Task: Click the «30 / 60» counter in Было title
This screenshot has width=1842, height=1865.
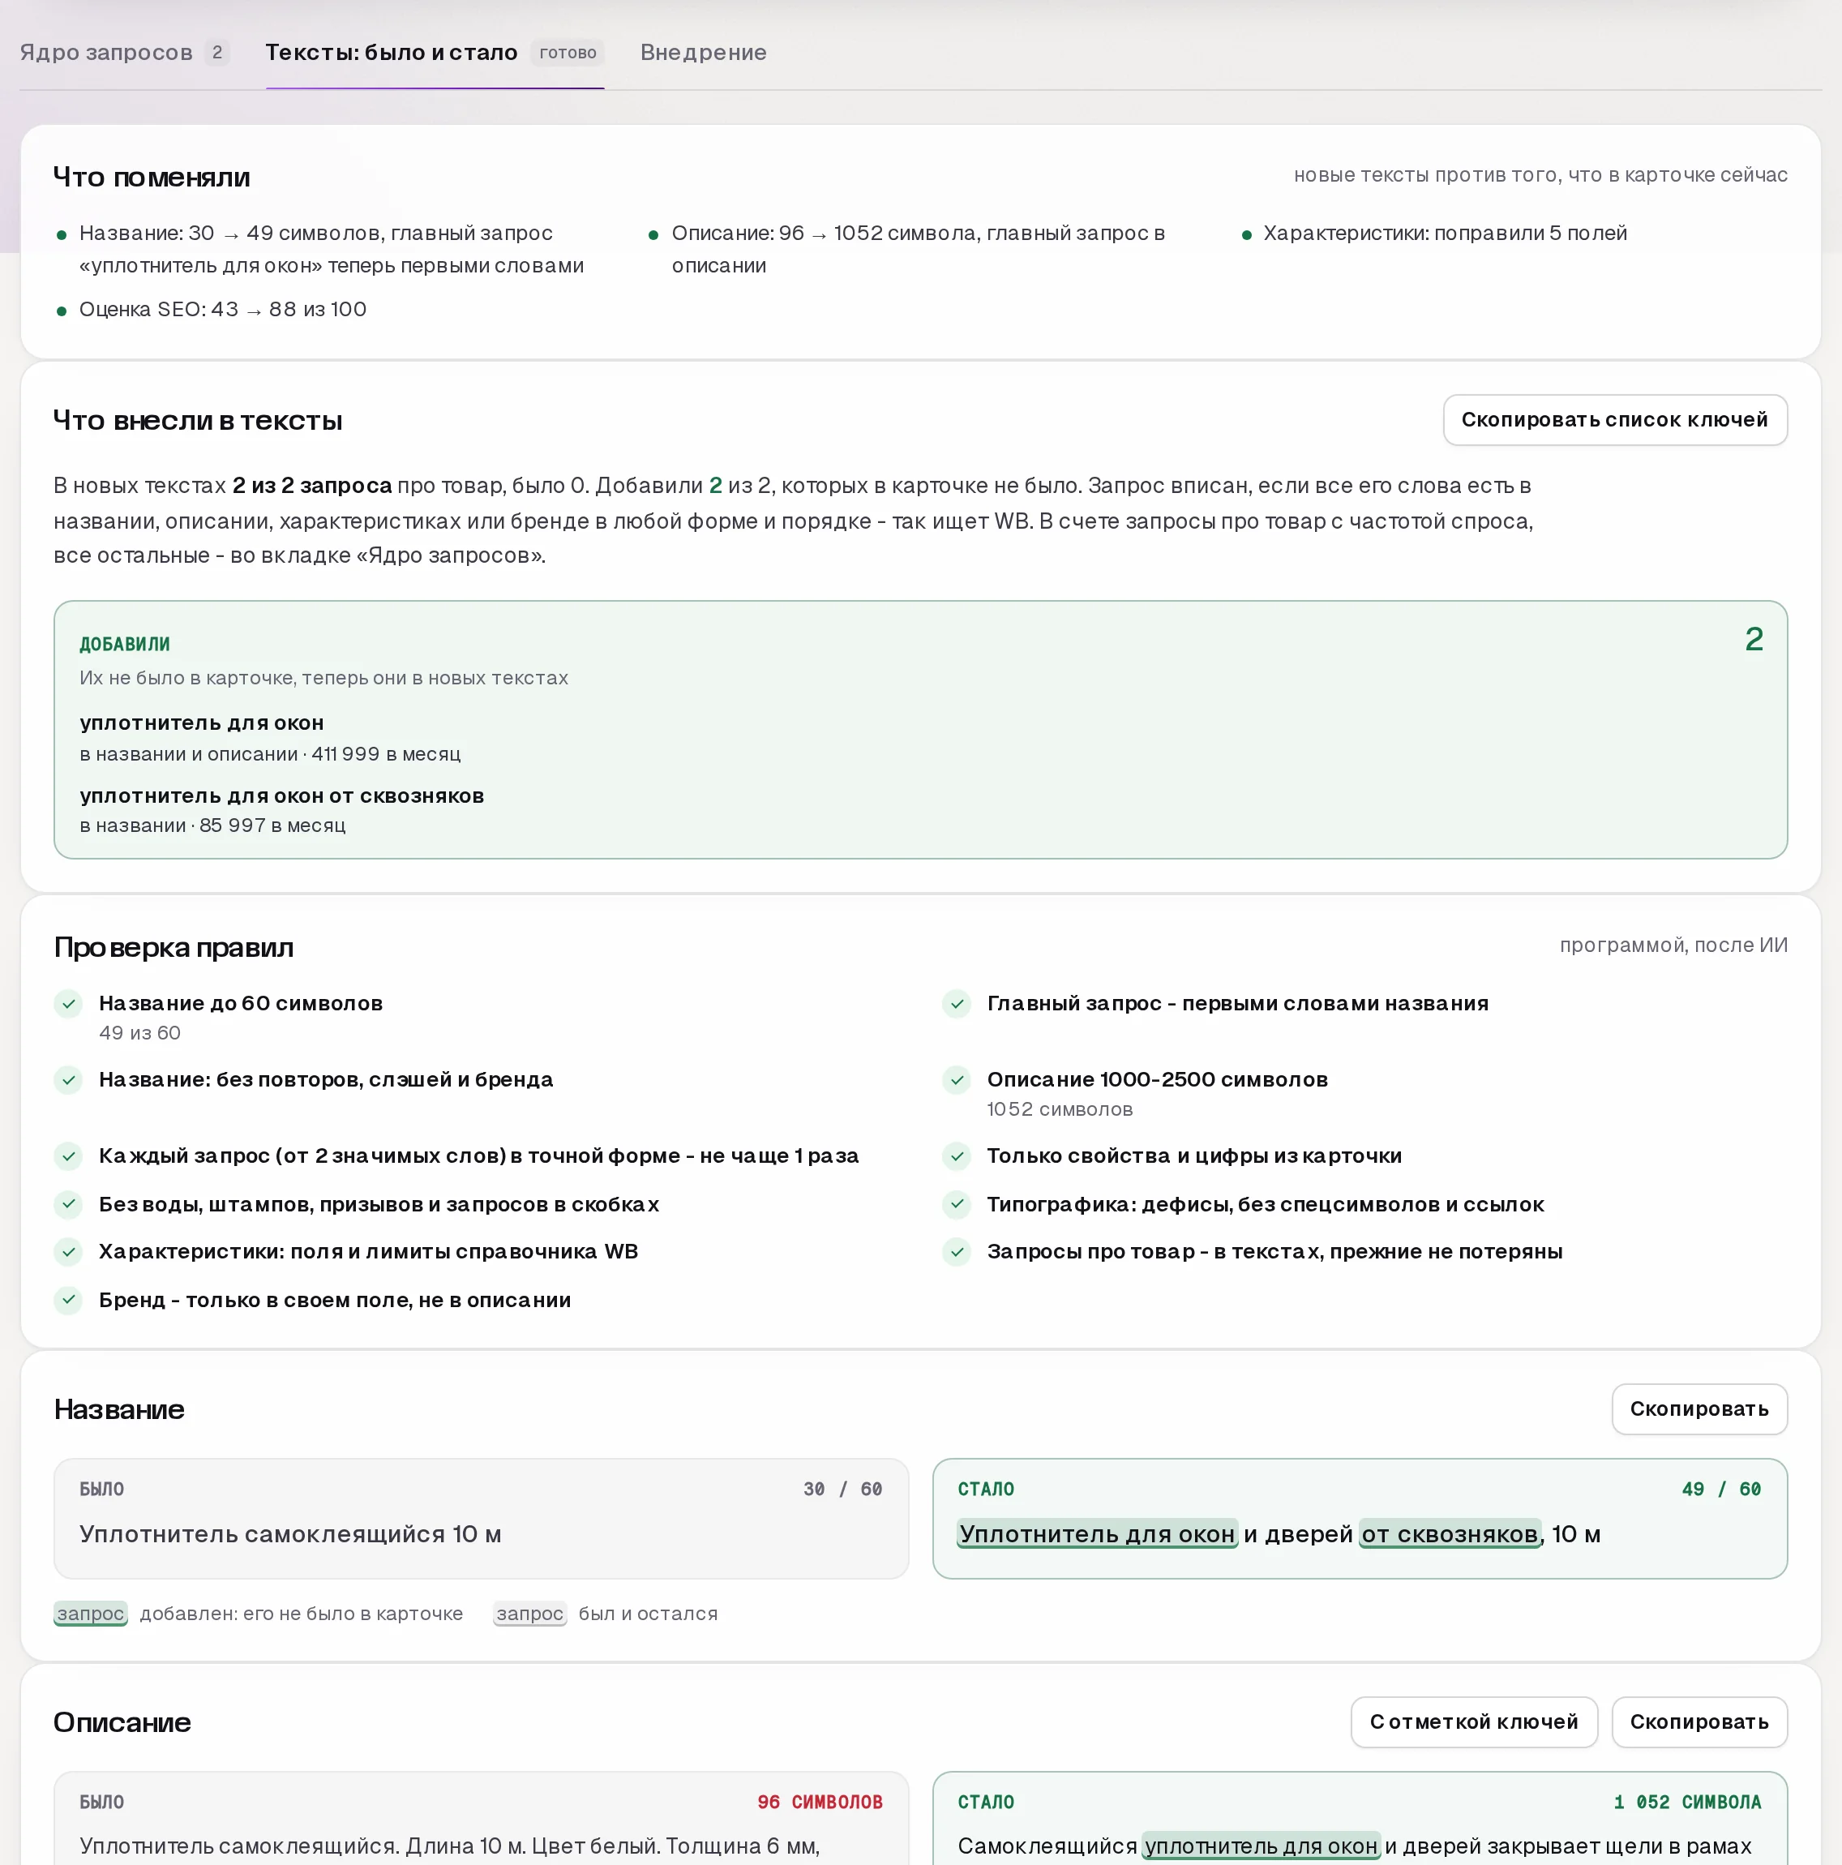Action: (x=843, y=1489)
